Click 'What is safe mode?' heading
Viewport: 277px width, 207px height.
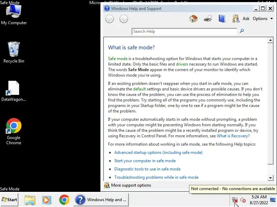point(131,47)
